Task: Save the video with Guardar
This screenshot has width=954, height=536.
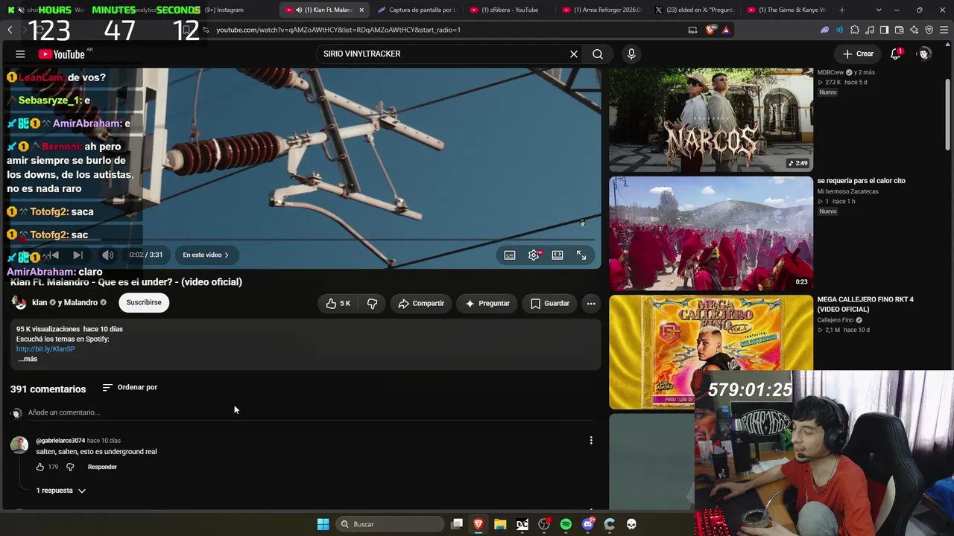Action: coord(550,303)
